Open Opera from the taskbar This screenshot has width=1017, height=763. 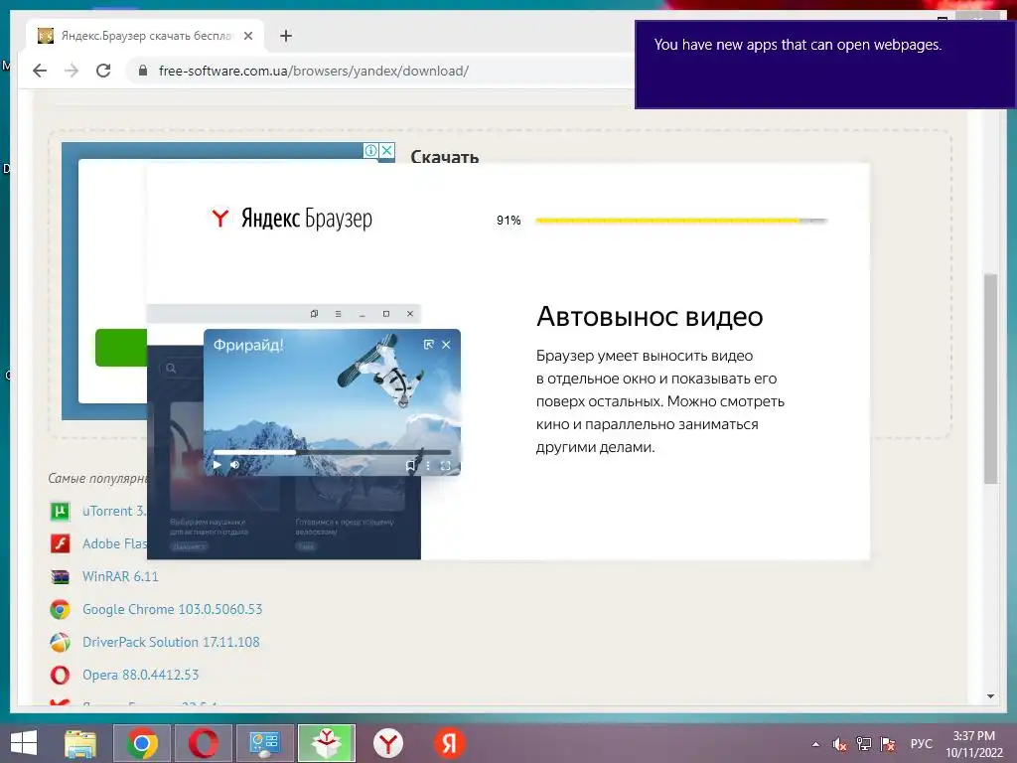(203, 743)
